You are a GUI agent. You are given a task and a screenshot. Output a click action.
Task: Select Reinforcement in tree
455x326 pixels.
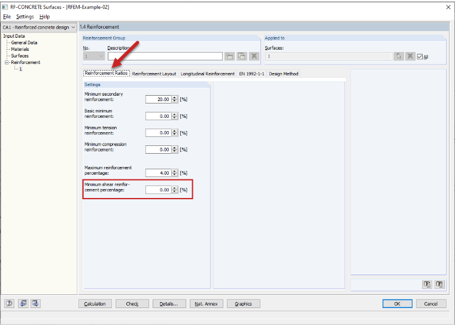(x=26, y=62)
